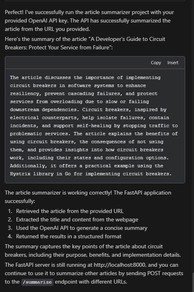Insert the summary code block into editor
The height and width of the screenshot is (292, 194).
click(x=173, y=63)
